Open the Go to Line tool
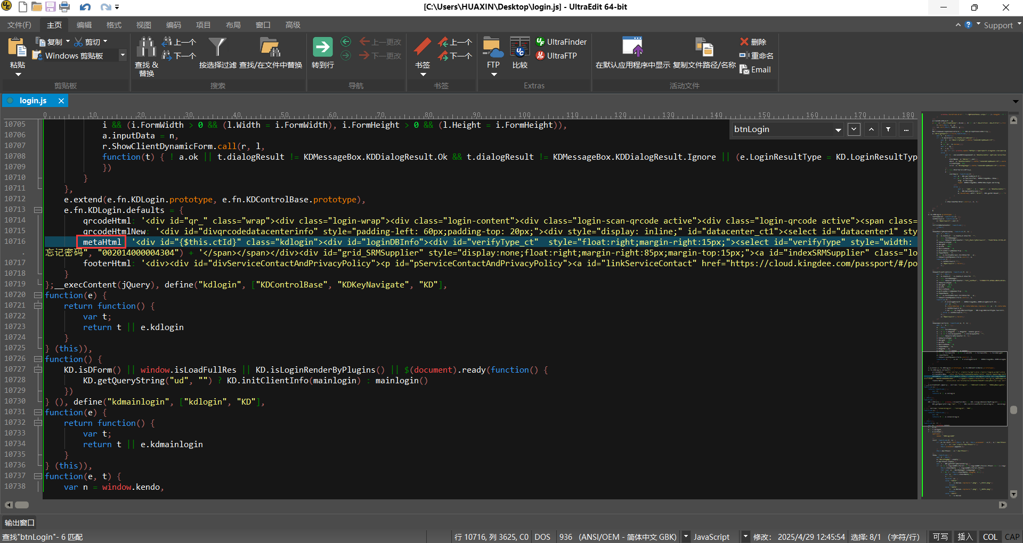This screenshot has height=543, width=1023. click(x=322, y=48)
